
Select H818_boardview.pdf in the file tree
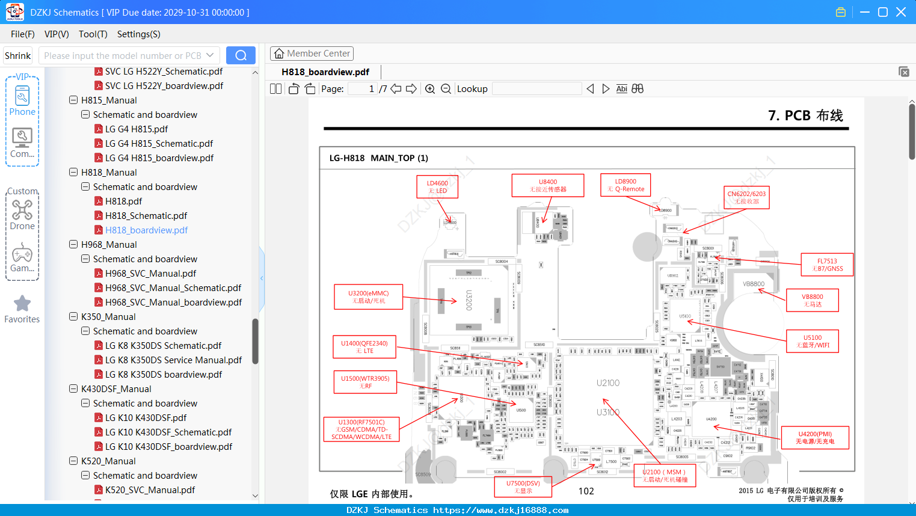(146, 230)
